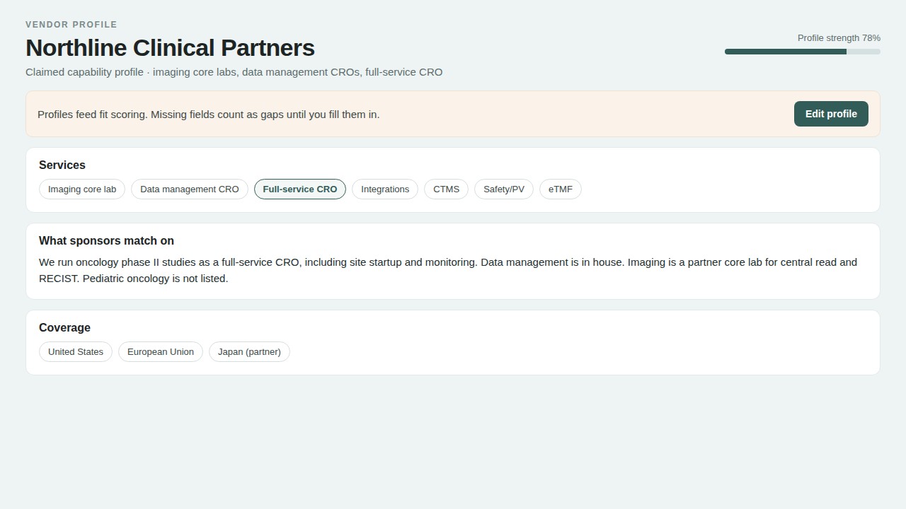Click the Profile strength 78% label
This screenshot has width=906, height=509.
(x=839, y=38)
